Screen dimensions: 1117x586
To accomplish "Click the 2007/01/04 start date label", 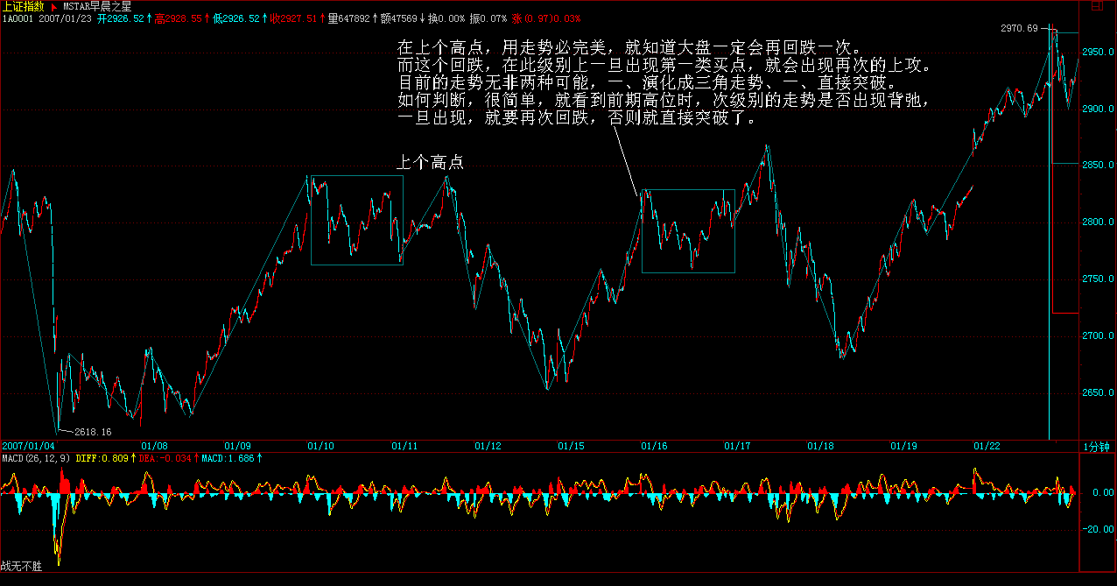I will pos(28,446).
